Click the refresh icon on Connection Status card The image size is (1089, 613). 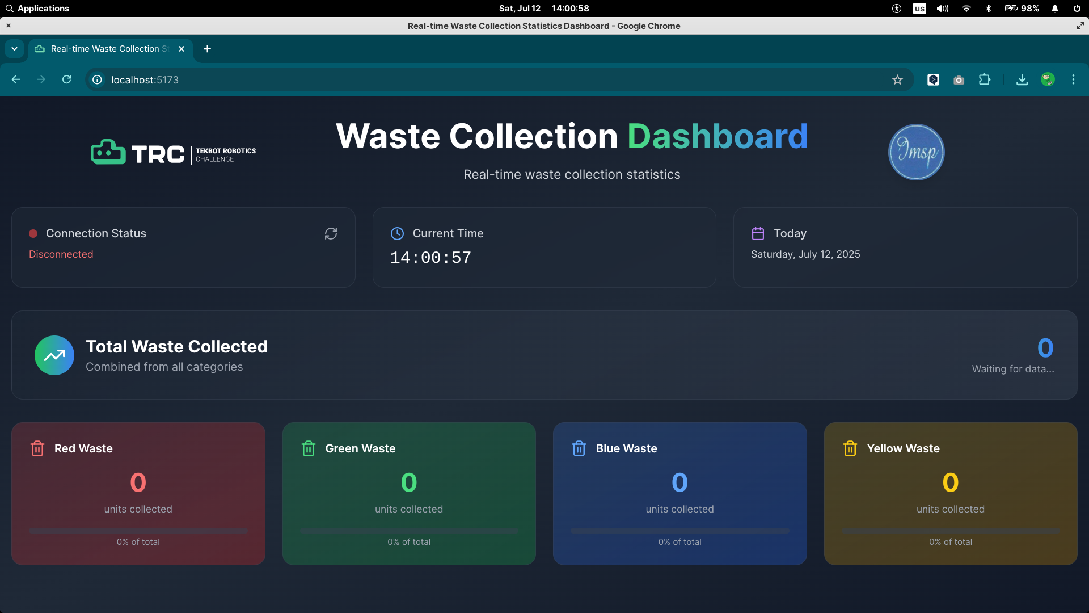pos(331,233)
